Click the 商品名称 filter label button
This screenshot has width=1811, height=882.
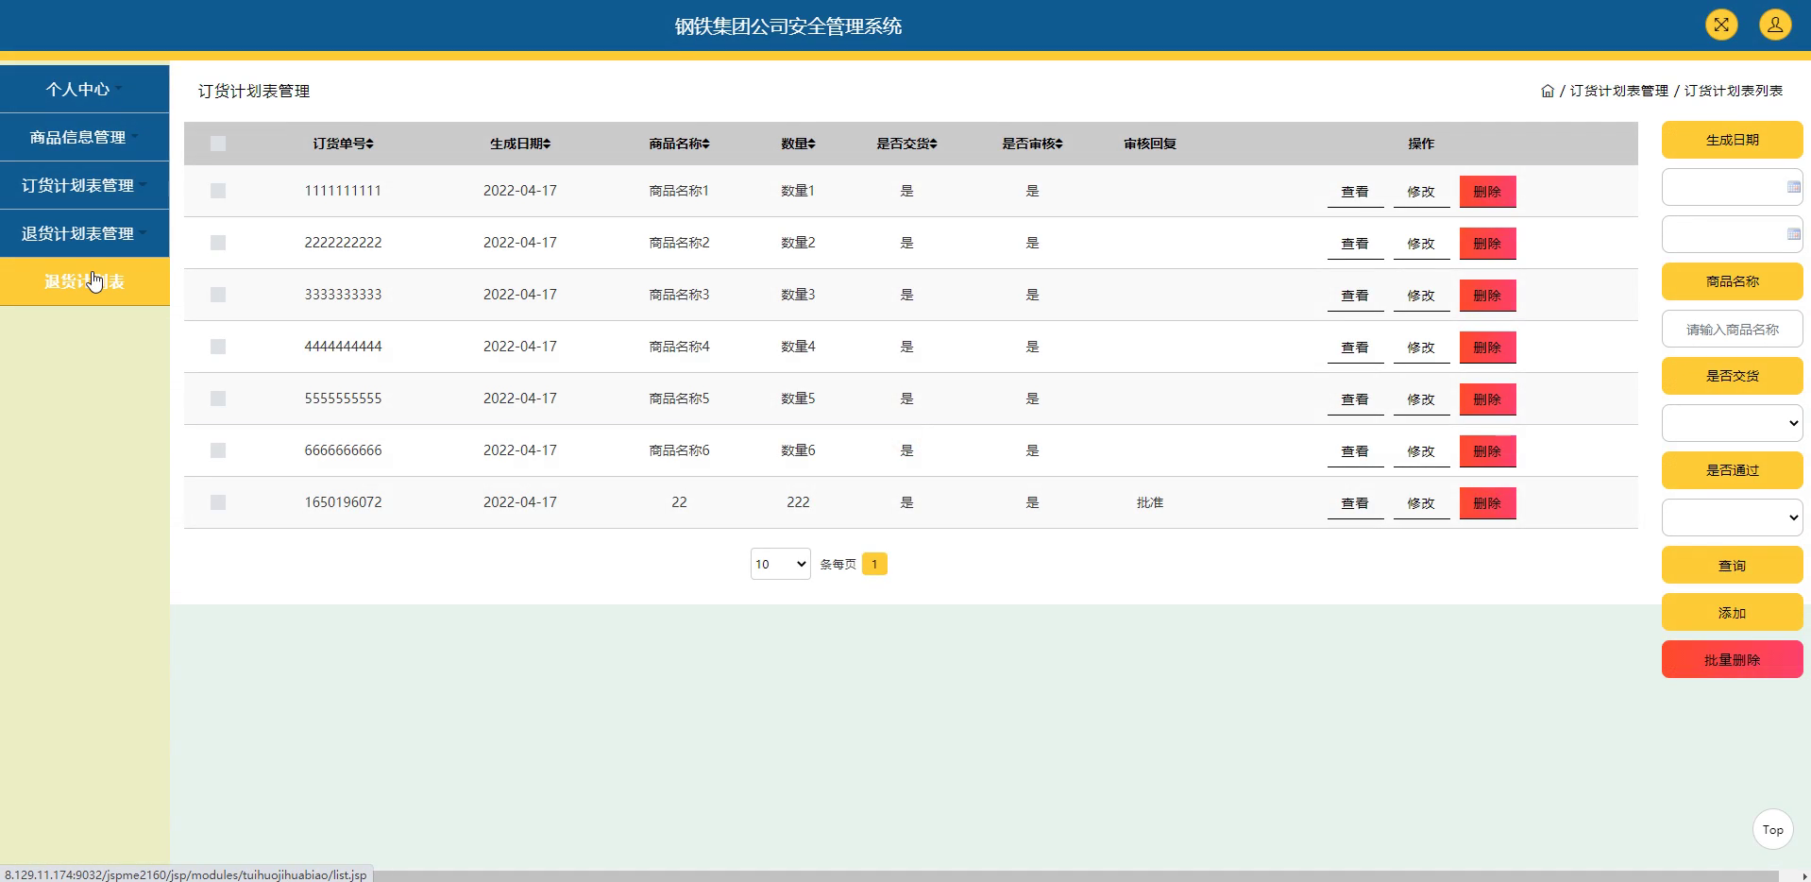pos(1732,281)
